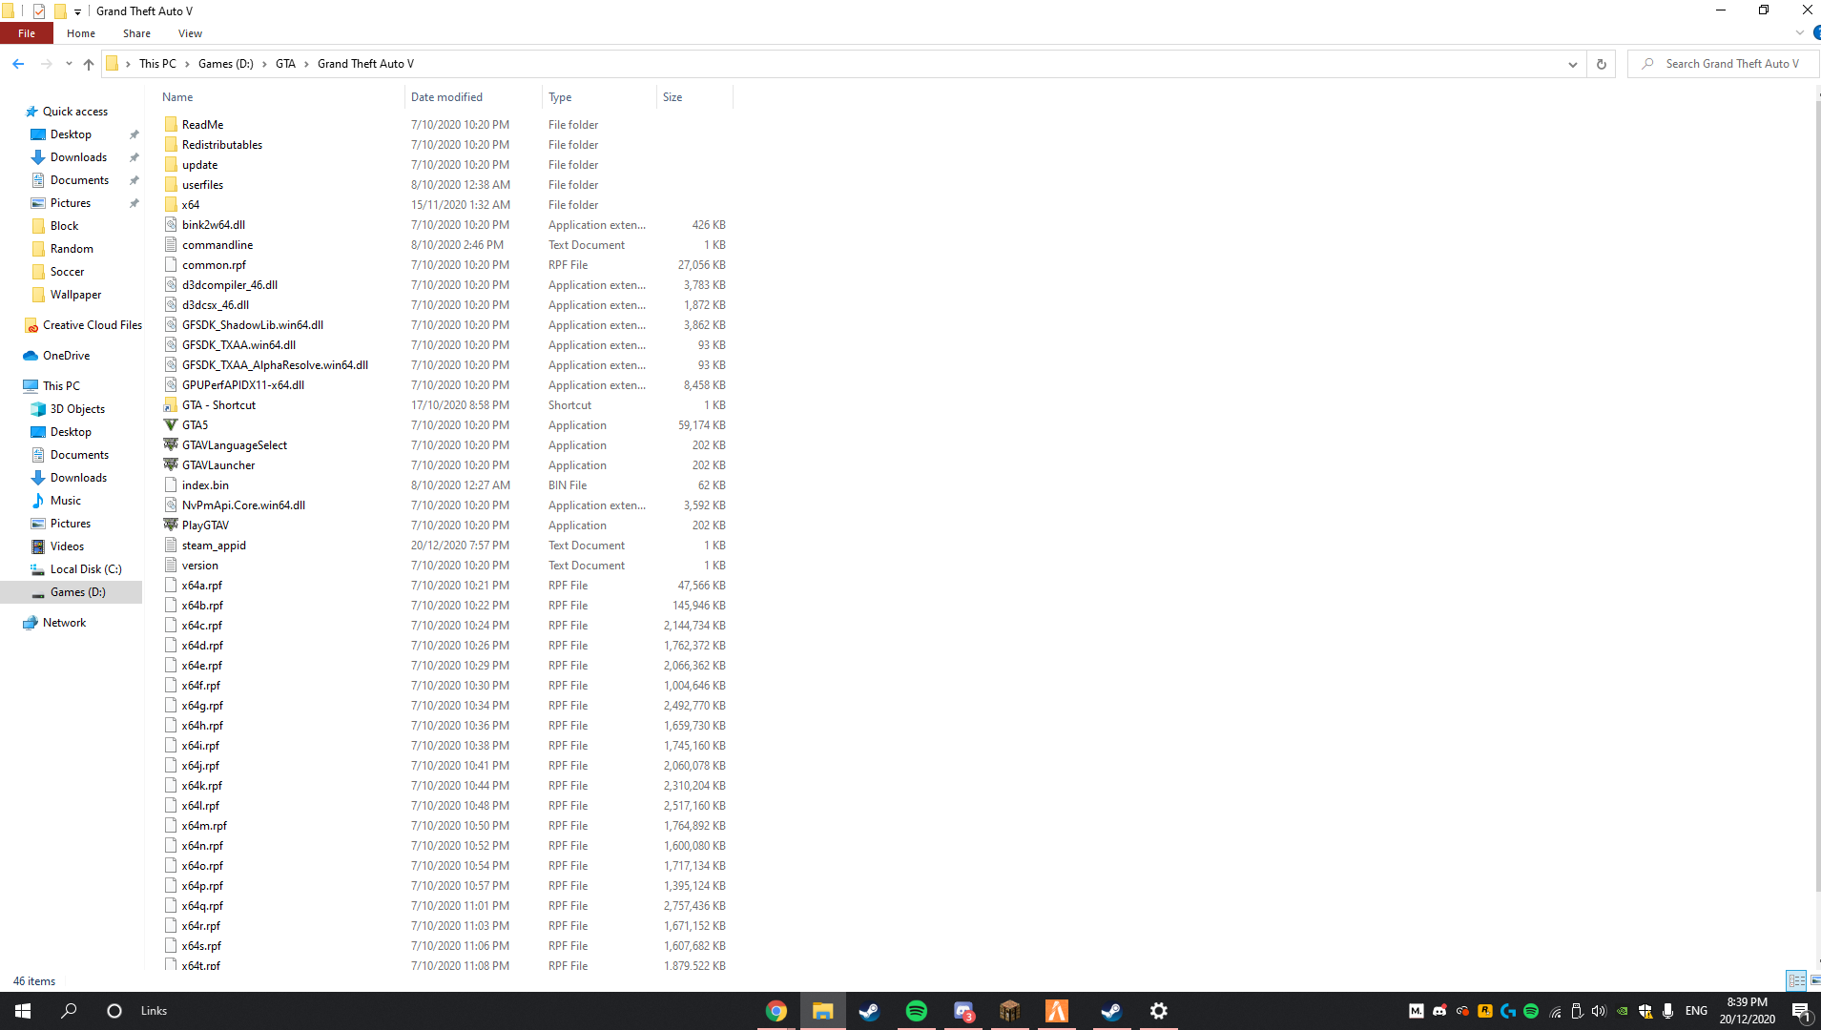Go up one folder level arrow
The width and height of the screenshot is (1821, 1030).
pos(89,64)
